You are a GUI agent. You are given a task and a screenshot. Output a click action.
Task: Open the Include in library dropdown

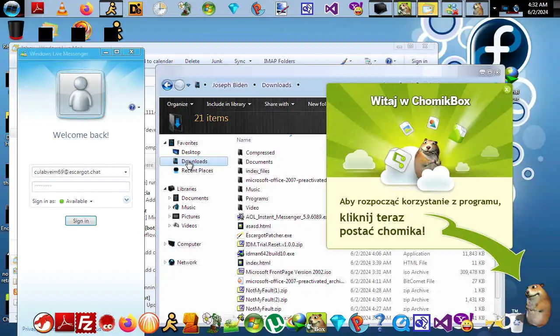229,104
